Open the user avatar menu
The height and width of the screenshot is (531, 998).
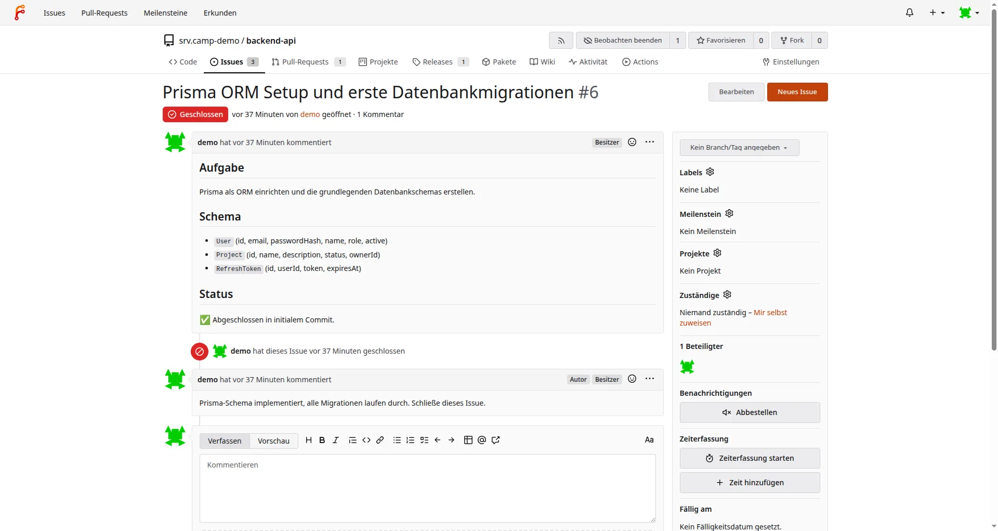pos(969,12)
